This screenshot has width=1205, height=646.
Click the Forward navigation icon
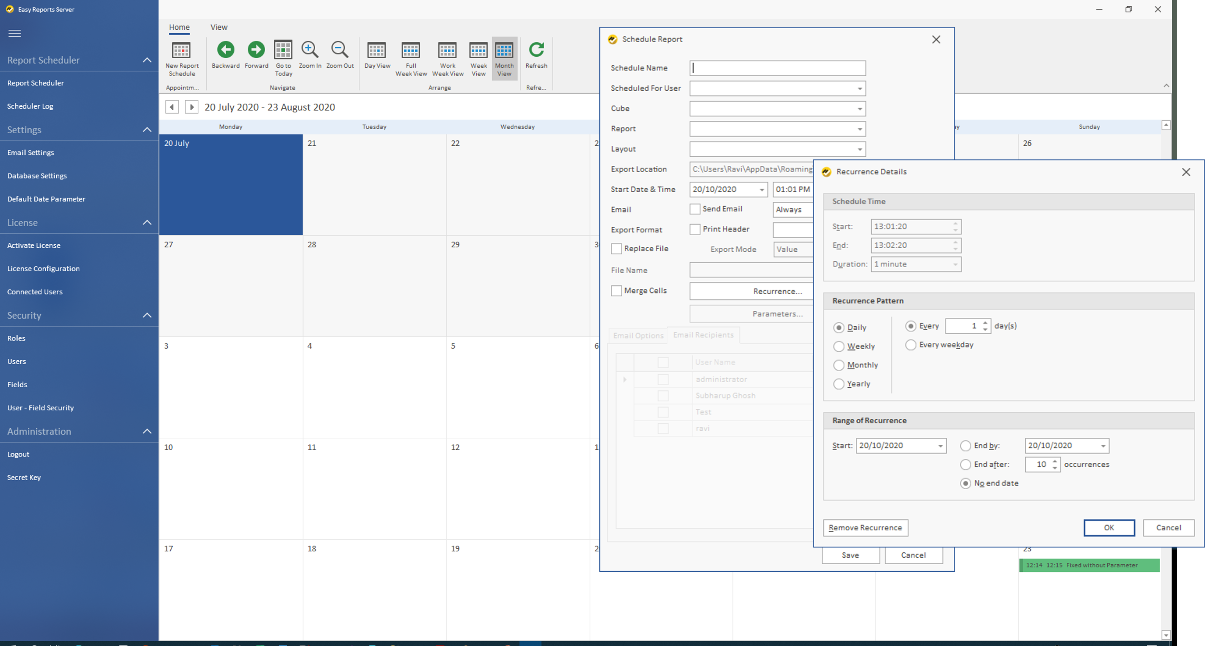click(x=256, y=50)
